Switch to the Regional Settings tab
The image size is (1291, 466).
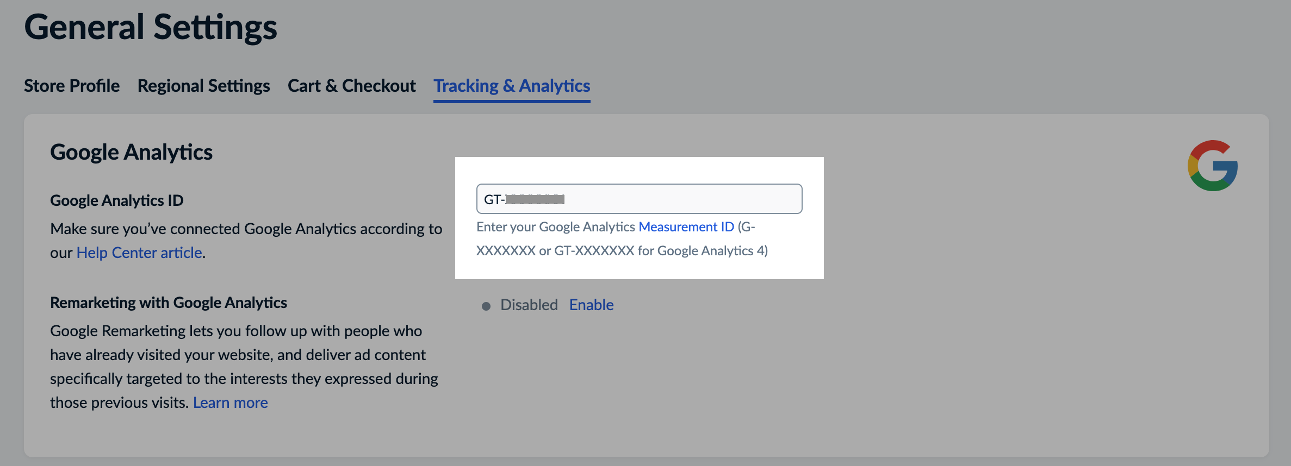tap(203, 86)
